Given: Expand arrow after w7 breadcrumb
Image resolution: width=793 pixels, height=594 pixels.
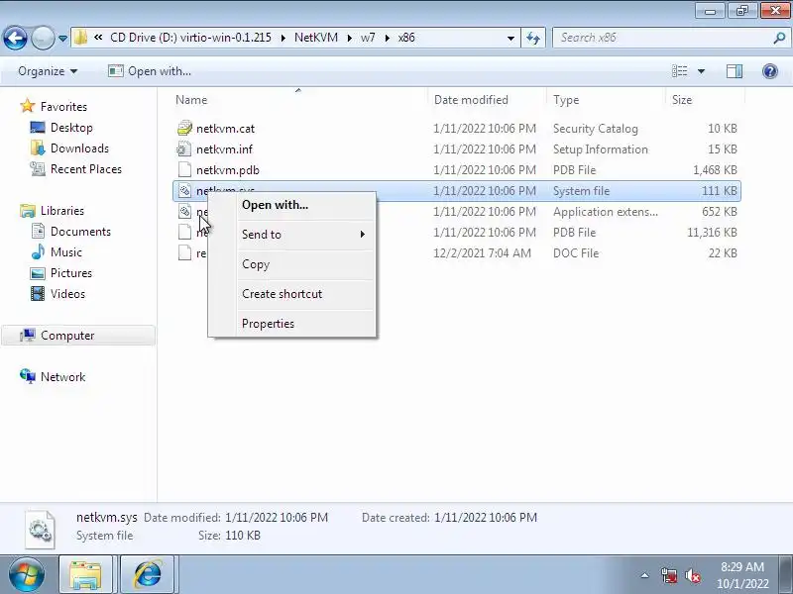Looking at the screenshot, I should pyautogui.click(x=388, y=38).
